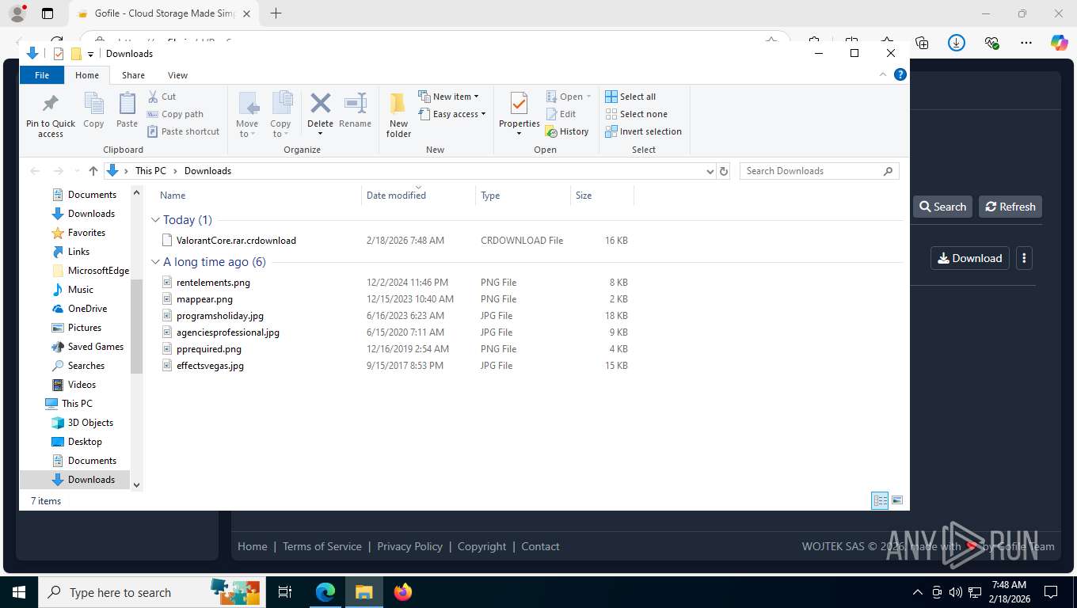Open the File menu tab
Viewport: 1077px width, 608px height.
pyautogui.click(x=42, y=75)
